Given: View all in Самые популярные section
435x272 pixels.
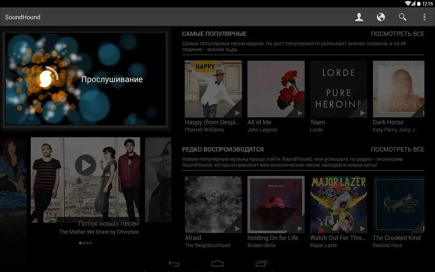Looking at the screenshot, I should (398, 34).
